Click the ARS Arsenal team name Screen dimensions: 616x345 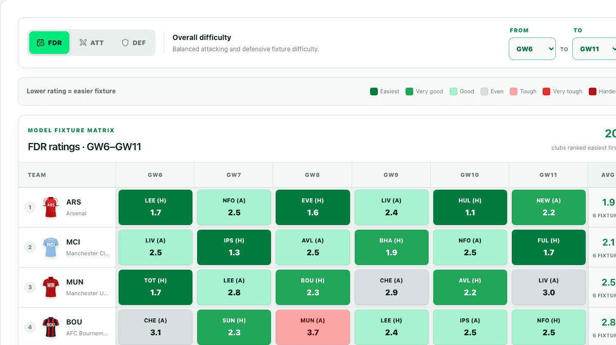click(76, 207)
